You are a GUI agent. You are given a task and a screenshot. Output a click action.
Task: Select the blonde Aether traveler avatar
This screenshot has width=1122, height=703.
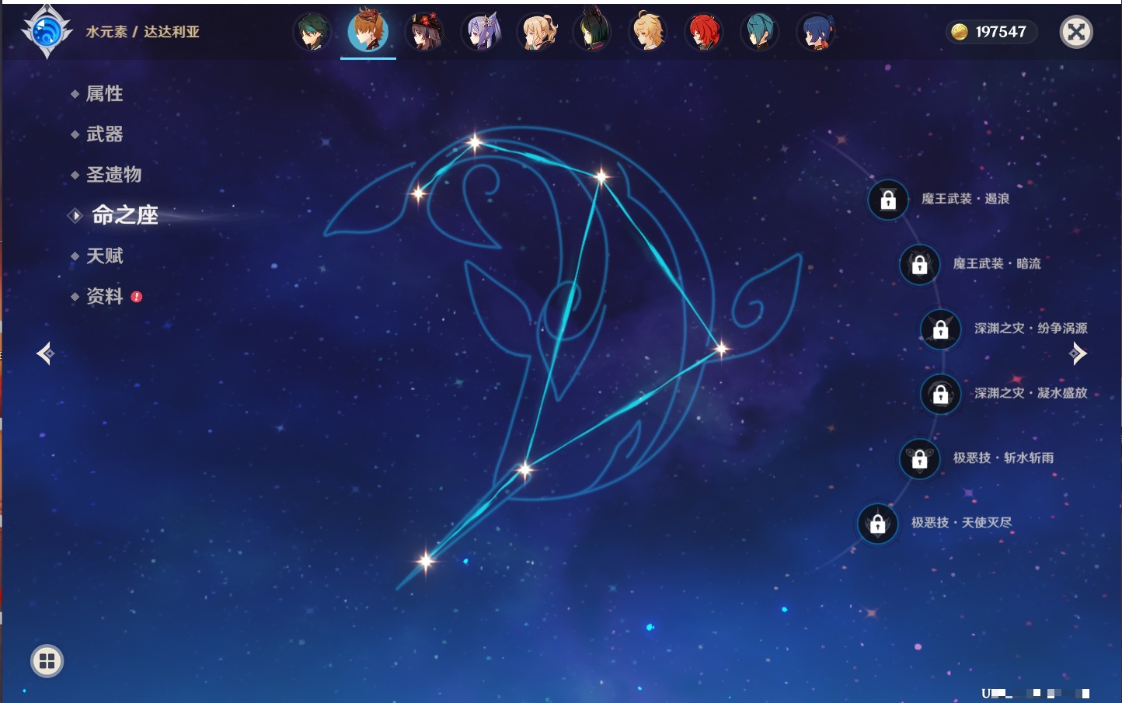point(648,33)
